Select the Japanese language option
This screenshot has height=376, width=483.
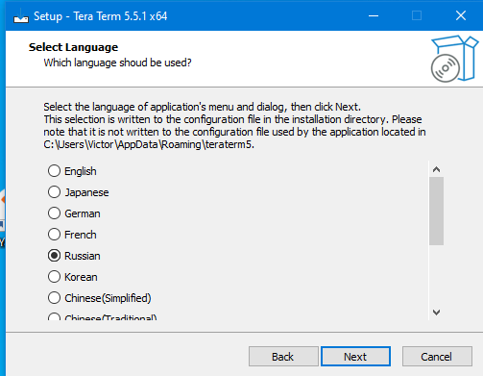(79, 192)
